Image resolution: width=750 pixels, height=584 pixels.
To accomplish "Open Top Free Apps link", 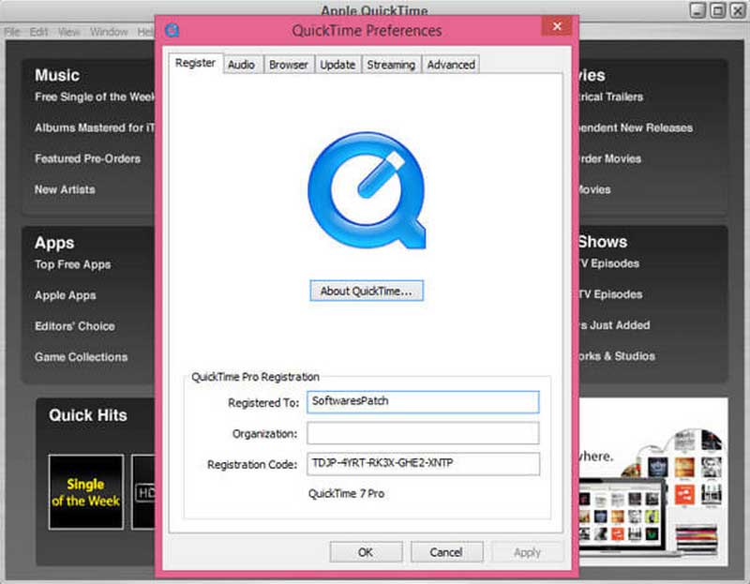I will point(73,264).
